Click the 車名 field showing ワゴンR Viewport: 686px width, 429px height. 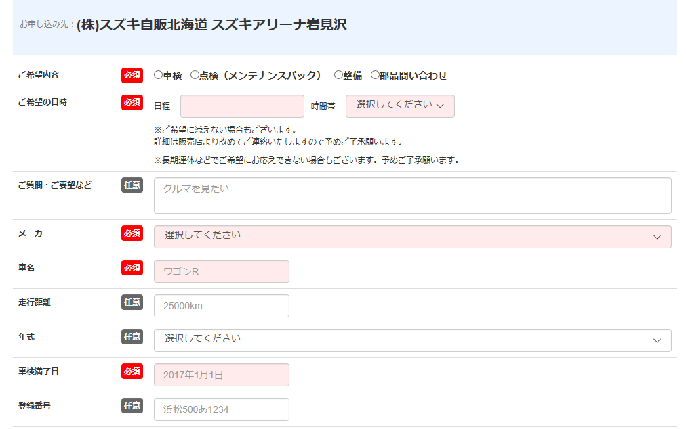click(222, 271)
